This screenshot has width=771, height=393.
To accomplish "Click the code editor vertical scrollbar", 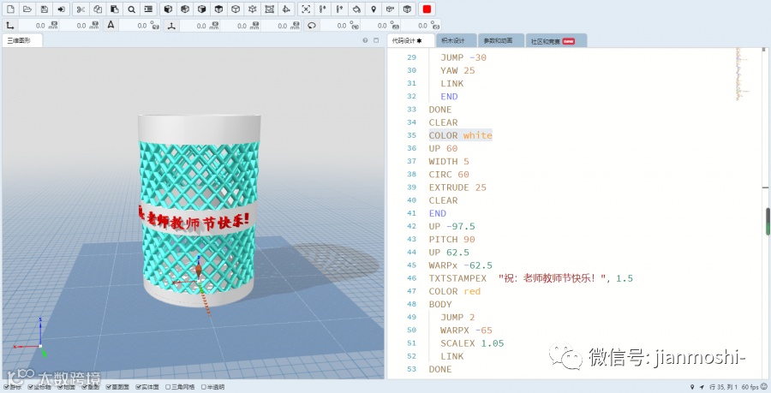I will coord(767,220).
